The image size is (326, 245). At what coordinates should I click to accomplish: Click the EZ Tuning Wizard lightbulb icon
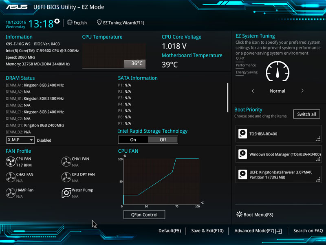(99, 22)
